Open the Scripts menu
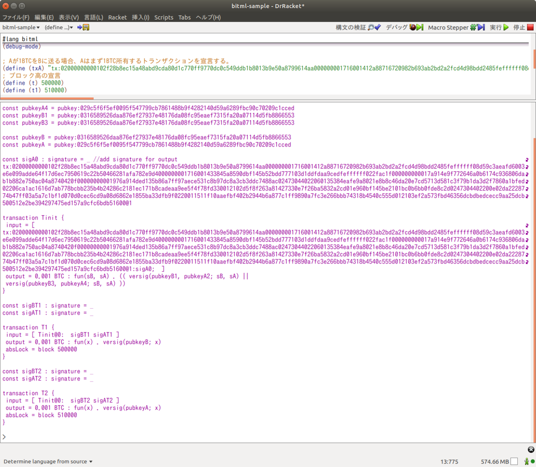Image resolution: width=536 pixels, height=467 pixels. click(163, 17)
